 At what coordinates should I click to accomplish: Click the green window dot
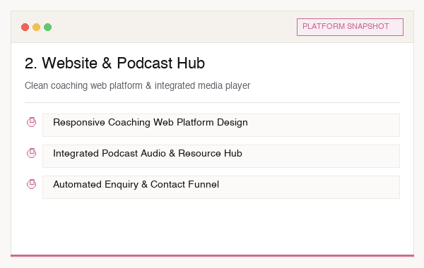click(x=48, y=28)
